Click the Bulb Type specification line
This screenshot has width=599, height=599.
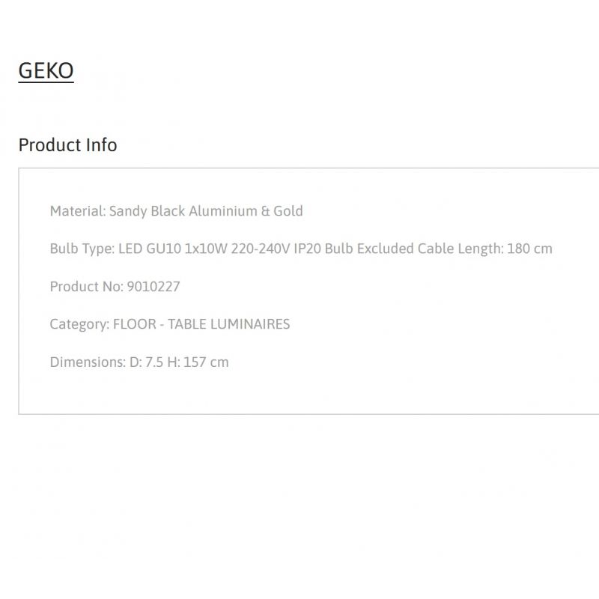[301, 249]
